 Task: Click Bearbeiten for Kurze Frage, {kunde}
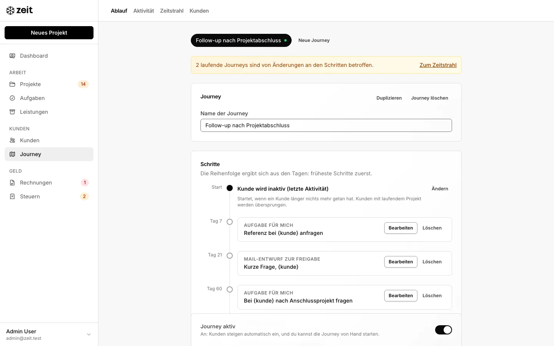click(400, 262)
